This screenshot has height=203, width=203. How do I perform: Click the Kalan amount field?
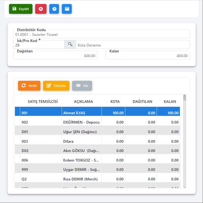pyautogui.click(x=147, y=56)
